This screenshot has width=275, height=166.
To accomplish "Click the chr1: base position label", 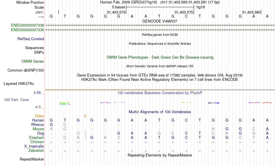I will pos(40,12).
